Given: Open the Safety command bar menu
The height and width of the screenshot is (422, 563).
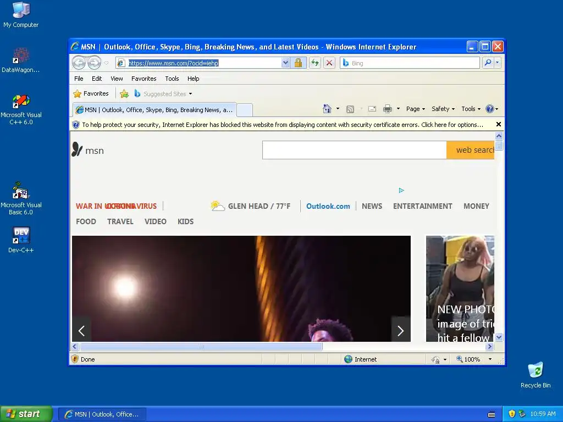Looking at the screenshot, I should [x=443, y=109].
